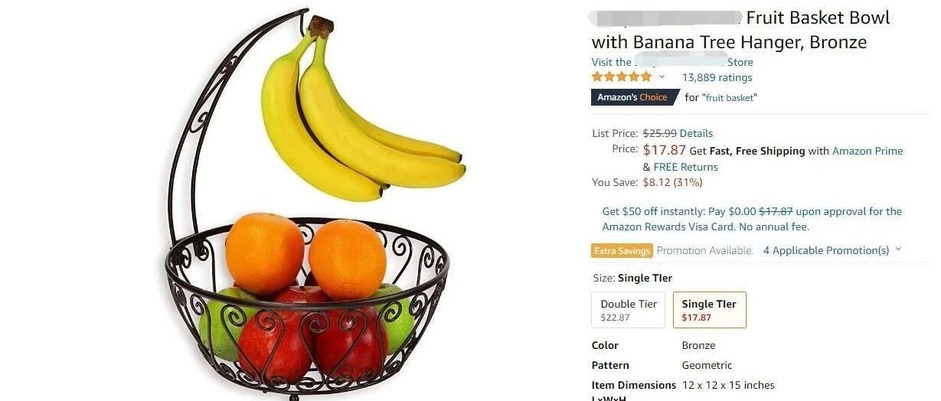The height and width of the screenshot is (401, 941).
Task: Follow the "fruit basket" keyword link
Action: point(729,97)
